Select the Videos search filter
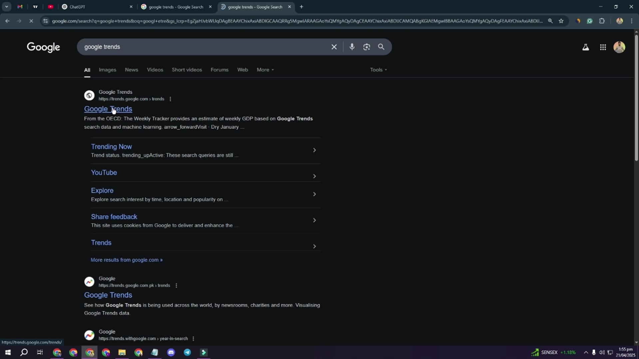The width and height of the screenshot is (639, 359). pos(155,70)
